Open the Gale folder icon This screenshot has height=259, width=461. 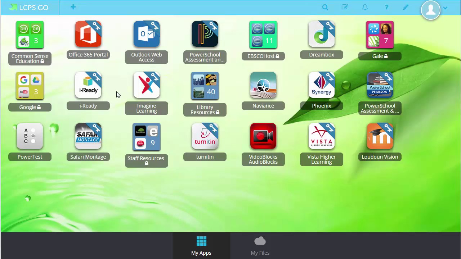(380, 35)
